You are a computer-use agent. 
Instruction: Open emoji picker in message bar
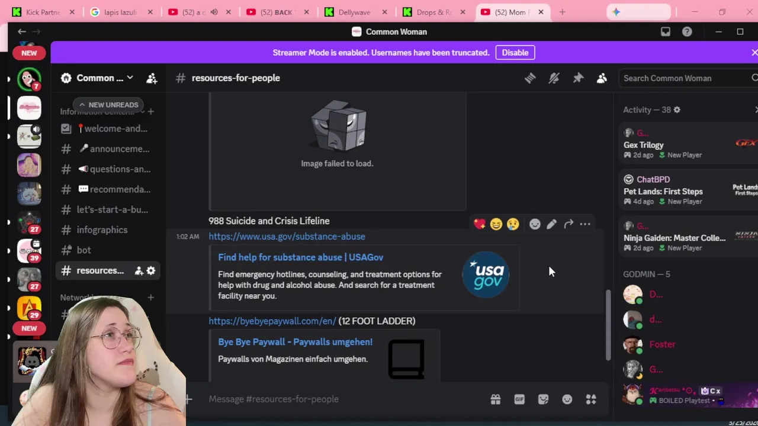(x=567, y=399)
